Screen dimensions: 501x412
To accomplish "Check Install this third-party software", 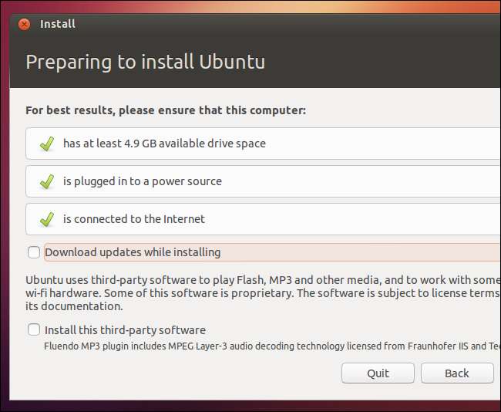I will pyautogui.click(x=34, y=329).
